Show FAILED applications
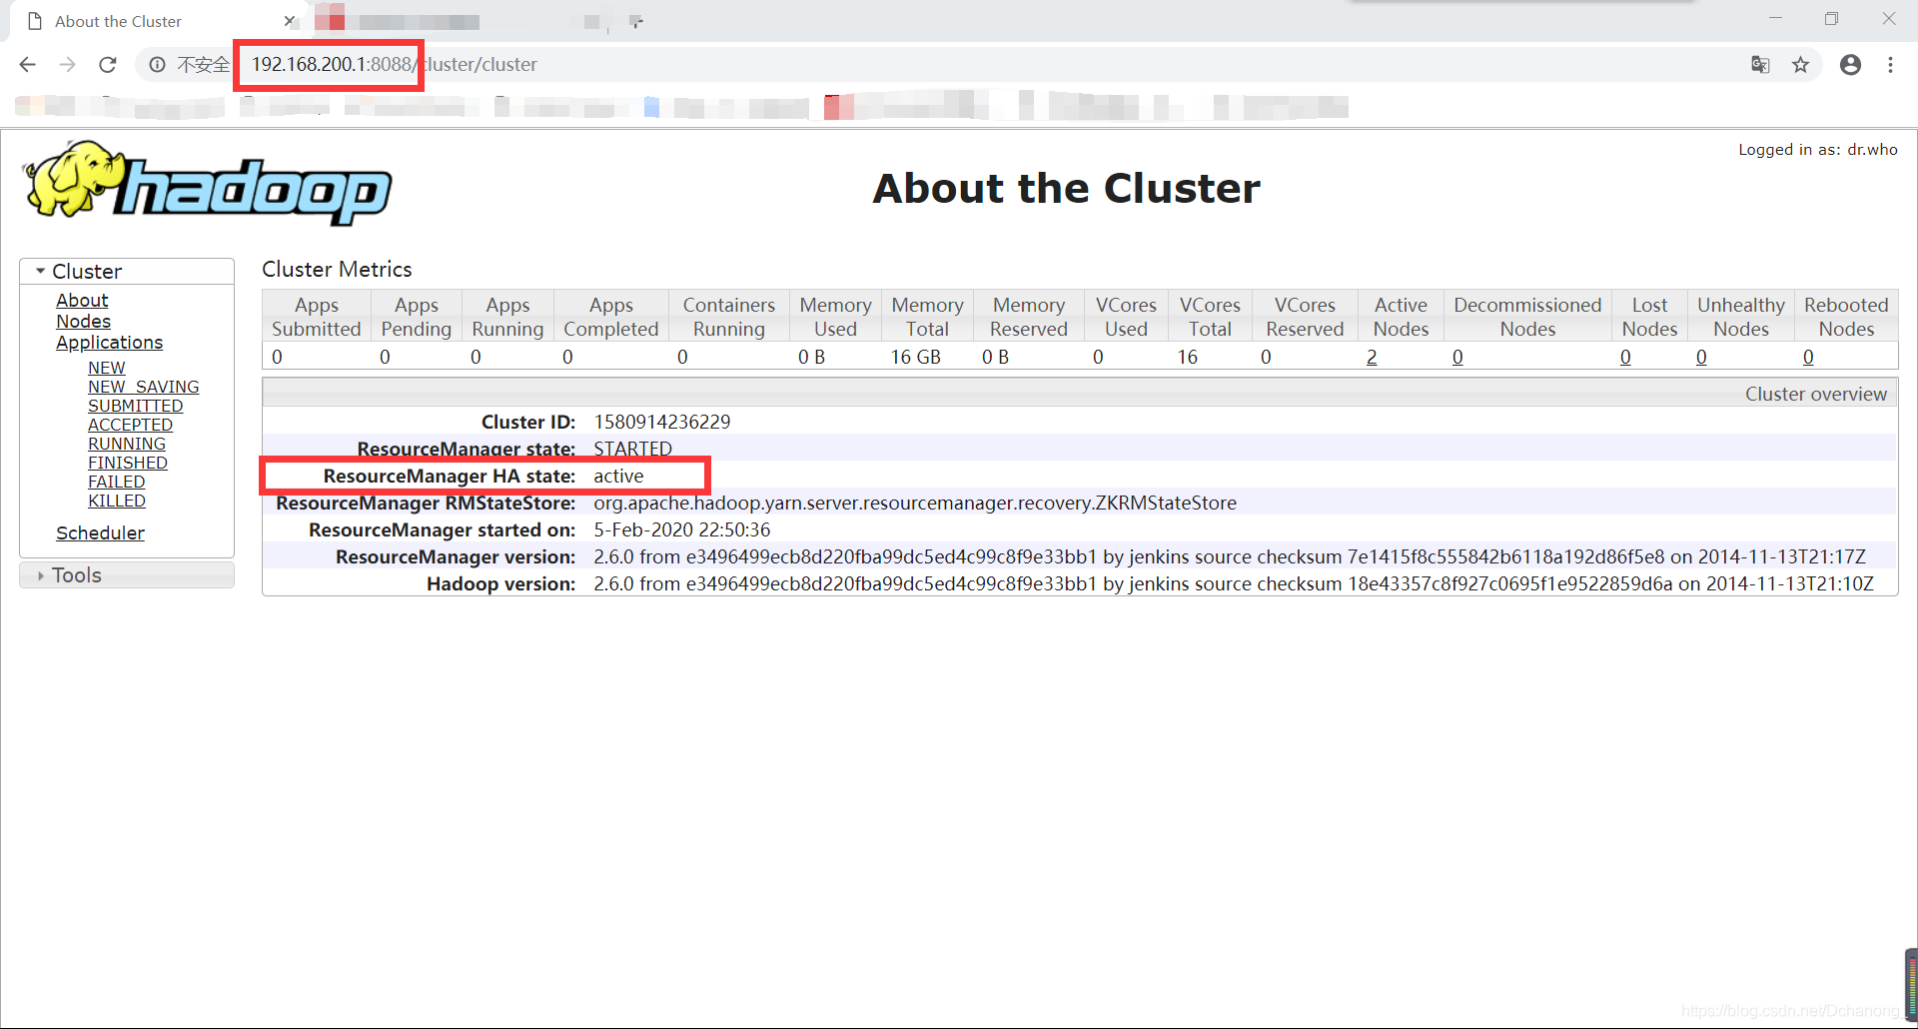Image resolution: width=1918 pixels, height=1029 pixels. (x=116, y=482)
